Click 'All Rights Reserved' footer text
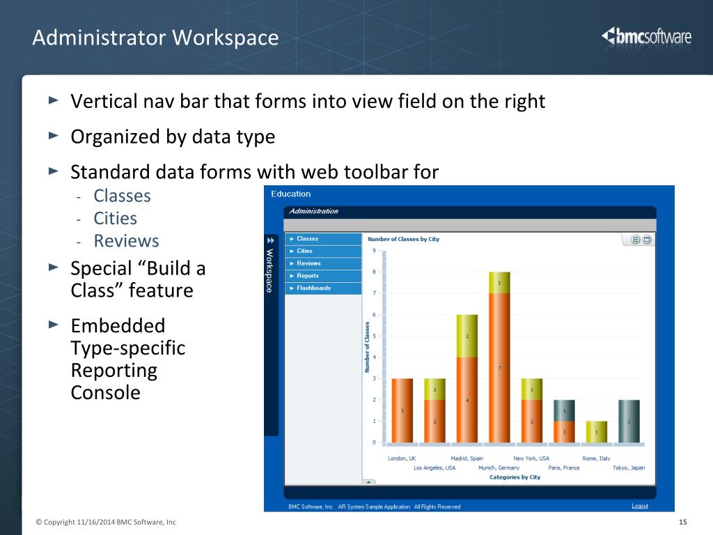713x535 pixels. point(437,507)
